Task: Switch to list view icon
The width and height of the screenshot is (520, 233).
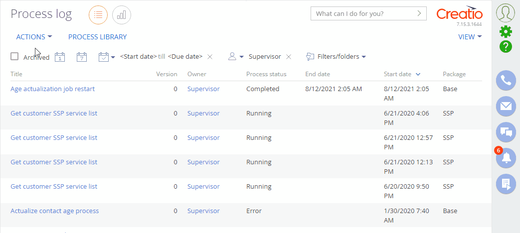Action: [x=98, y=15]
